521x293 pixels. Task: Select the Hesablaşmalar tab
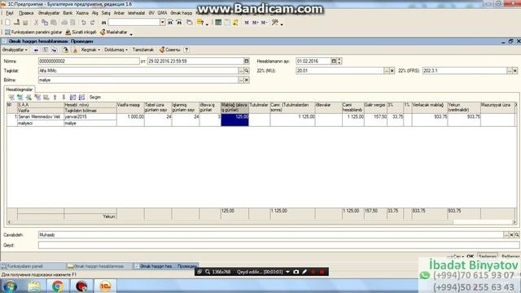coord(20,90)
